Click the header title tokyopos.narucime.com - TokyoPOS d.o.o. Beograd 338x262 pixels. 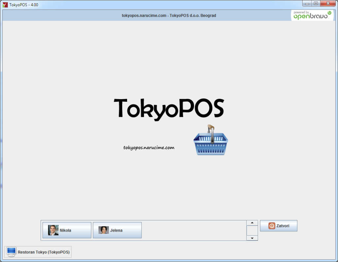(169, 16)
